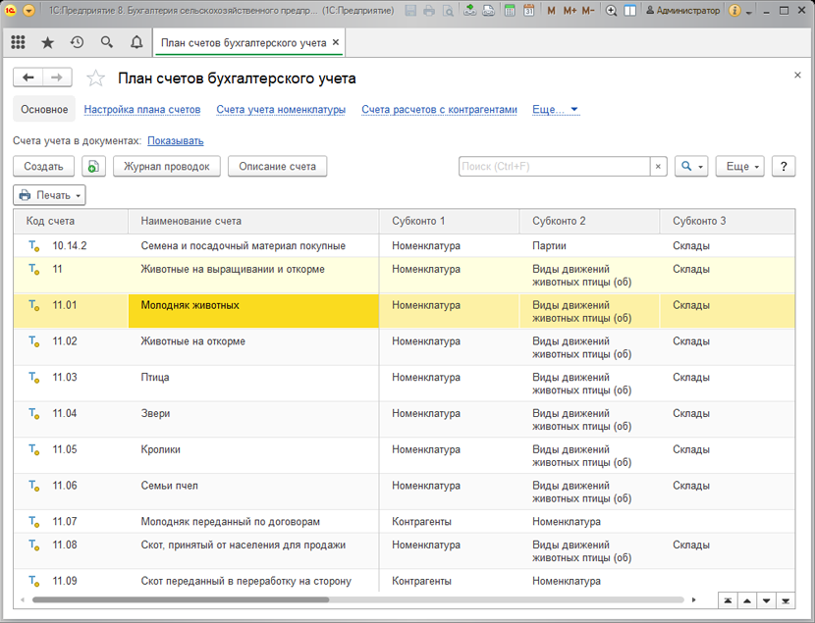815x623 pixels.
Task: Close the form with the x button
Action: 797,76
